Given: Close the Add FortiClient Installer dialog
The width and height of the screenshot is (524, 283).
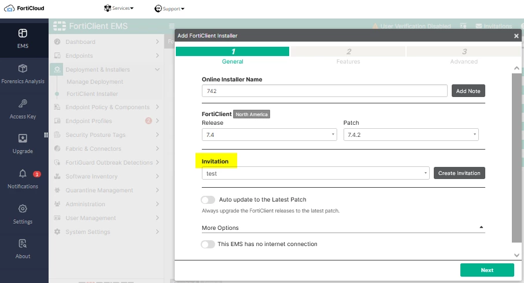Looking at the screenshot, I should click(x=516, y=36).
